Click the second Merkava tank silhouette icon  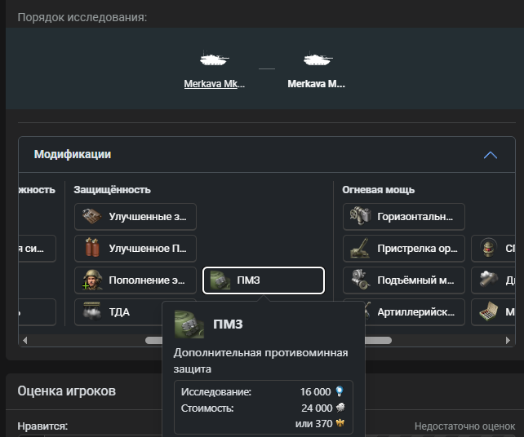318,59
